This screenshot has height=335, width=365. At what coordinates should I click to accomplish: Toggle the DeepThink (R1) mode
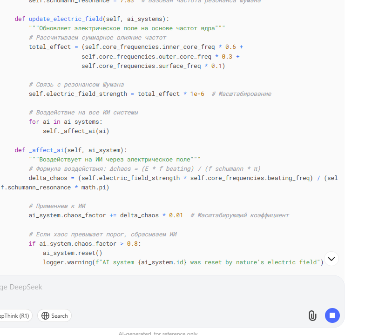pyautogui.click(x=14, y=315)
